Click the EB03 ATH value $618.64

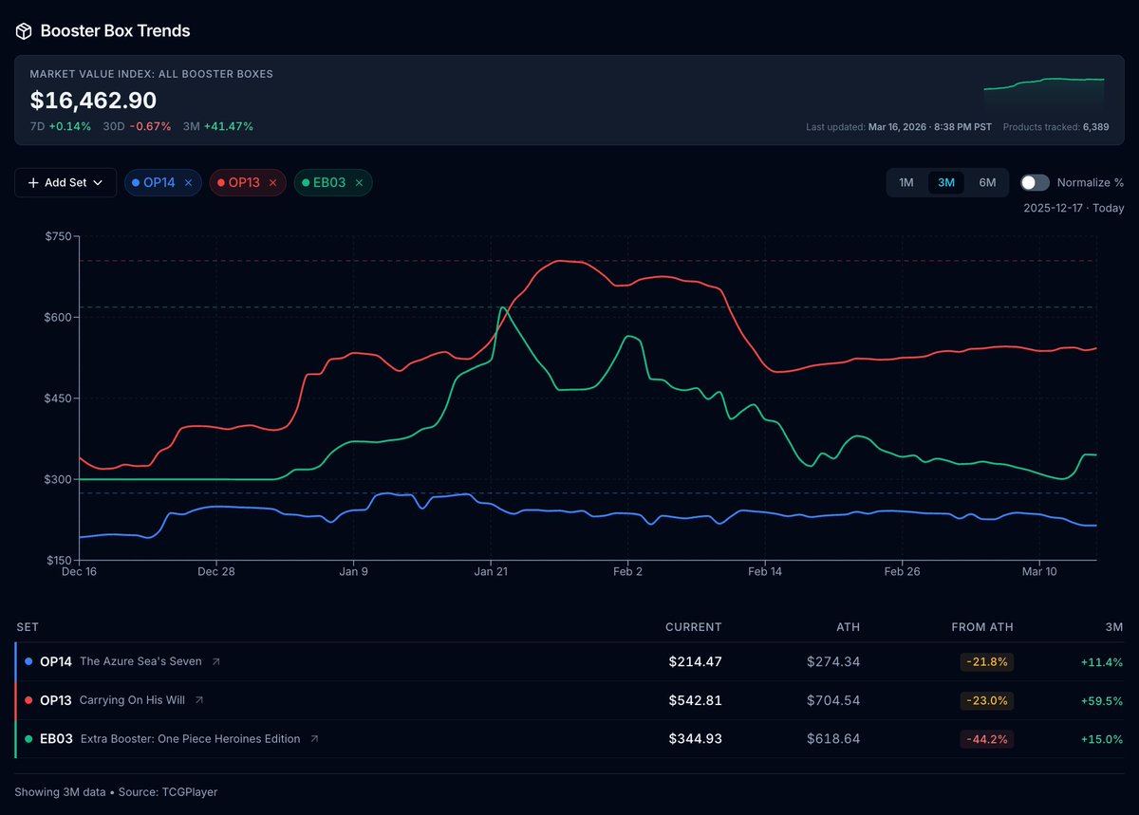point(833,739)
